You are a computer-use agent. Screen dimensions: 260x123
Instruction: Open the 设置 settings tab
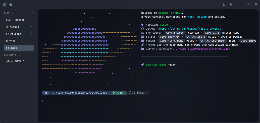(19, 41)
